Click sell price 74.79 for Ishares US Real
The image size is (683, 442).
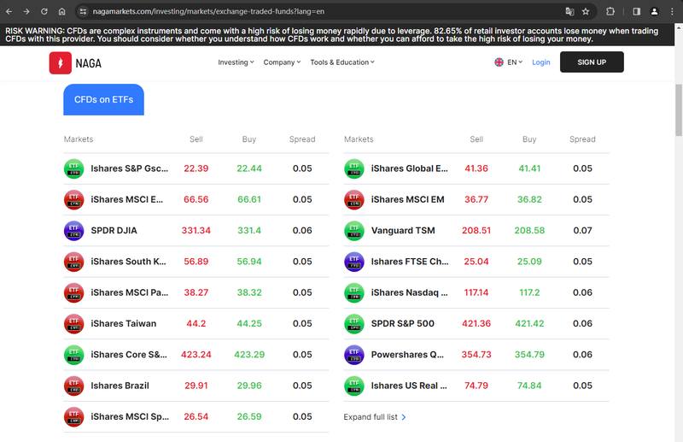coord(476,386)
